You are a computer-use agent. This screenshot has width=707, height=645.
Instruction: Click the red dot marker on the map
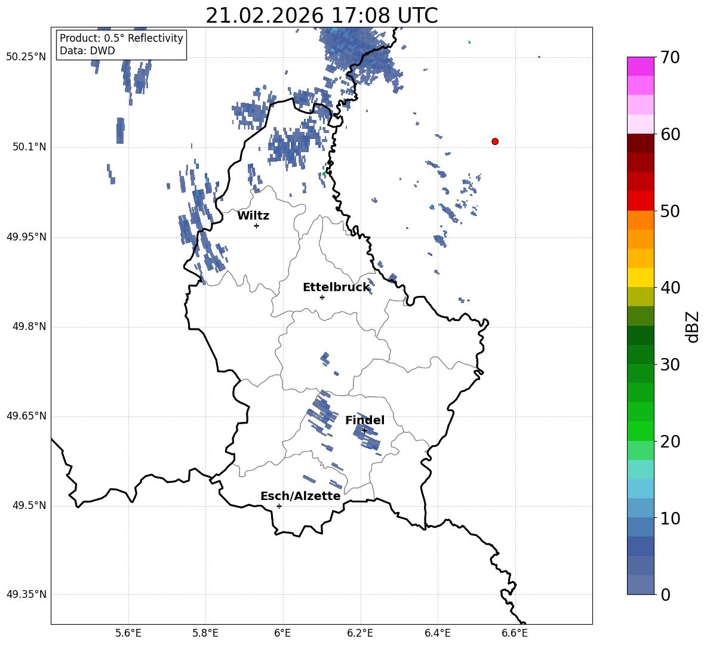point(494,141)
